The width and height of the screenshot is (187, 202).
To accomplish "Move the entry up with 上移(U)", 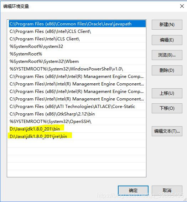I will 167,93.
